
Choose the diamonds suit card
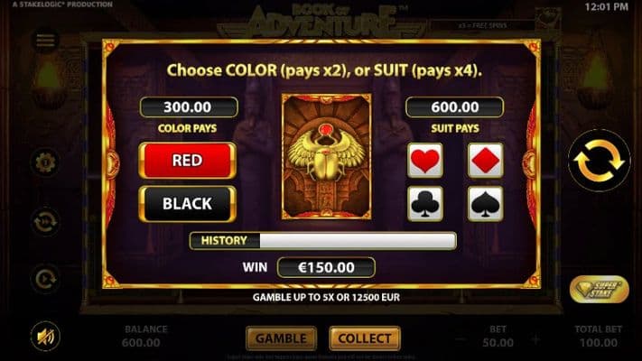(x=485, y=160)
